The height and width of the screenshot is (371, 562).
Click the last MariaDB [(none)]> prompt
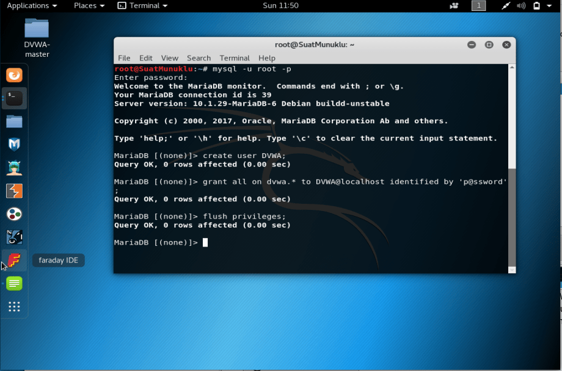click(x=156, y=243)
